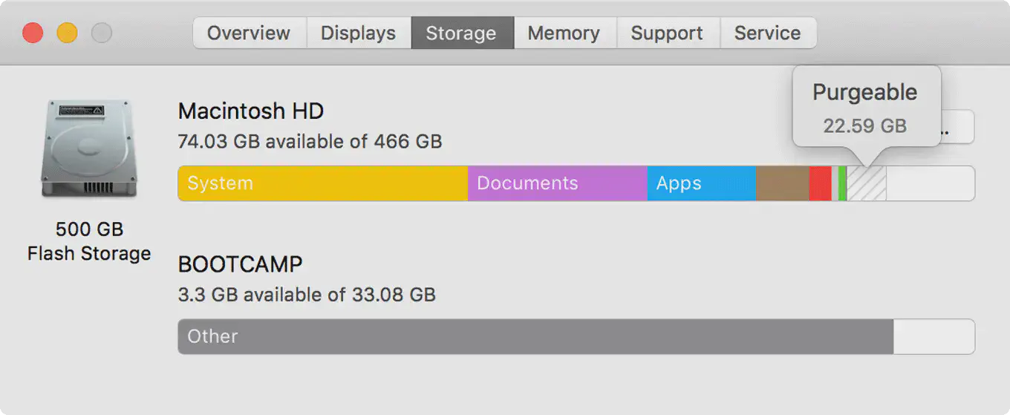Image resolution: width=1010 pixels, height=415 pixels.
Task: Select the Storage tab
Action: tap(461, 33)
